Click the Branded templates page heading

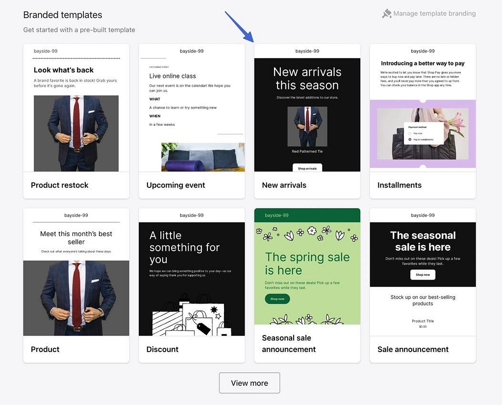click(62, 15)
